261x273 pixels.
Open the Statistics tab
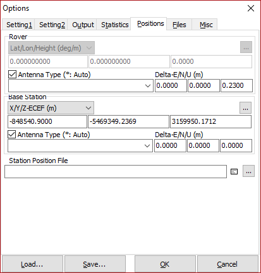click(115, 25)
